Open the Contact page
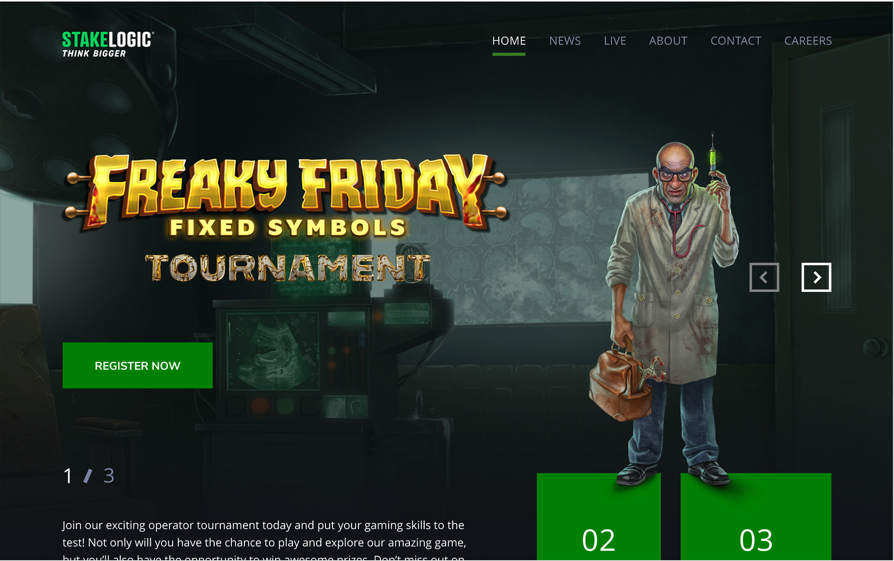The image size is (894, 561). pyautogui.click(x=736, y=41)
